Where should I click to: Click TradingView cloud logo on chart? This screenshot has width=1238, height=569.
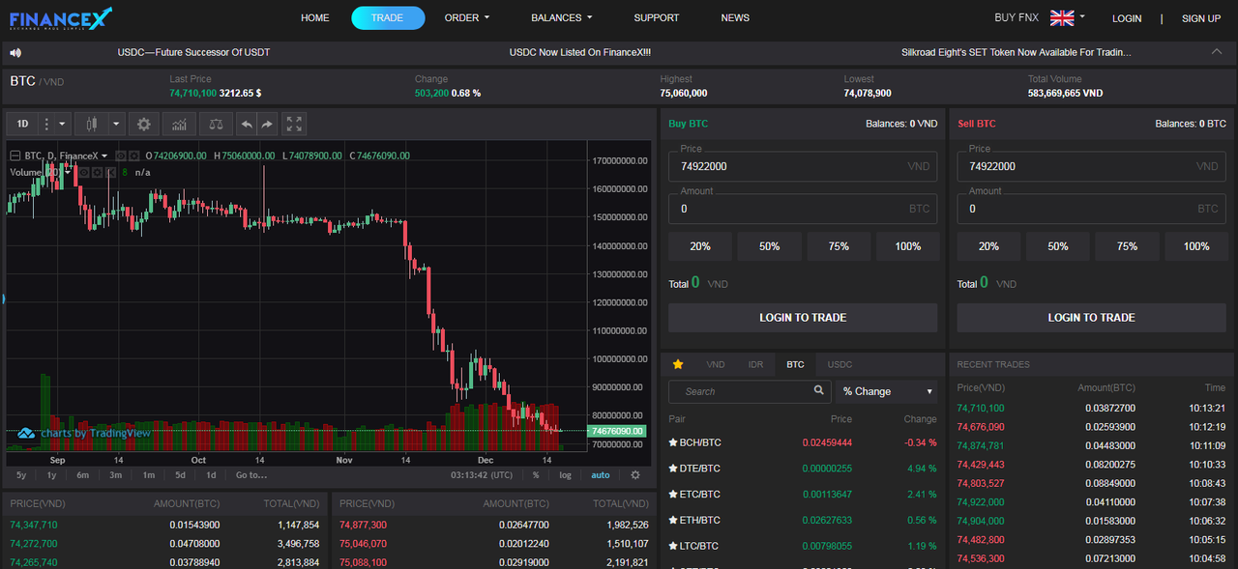tap(26, 433)
